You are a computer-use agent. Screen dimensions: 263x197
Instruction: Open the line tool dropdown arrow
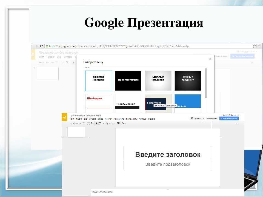click(x=114, y=123)
